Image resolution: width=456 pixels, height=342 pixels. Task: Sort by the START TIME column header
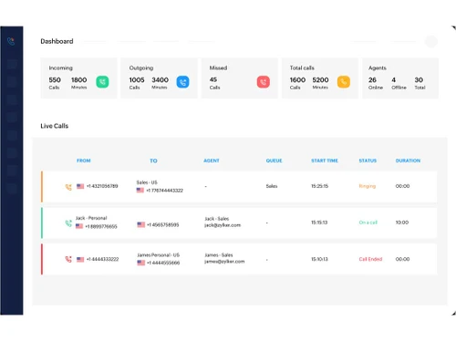pyautogui.click(x=325, y=161)
